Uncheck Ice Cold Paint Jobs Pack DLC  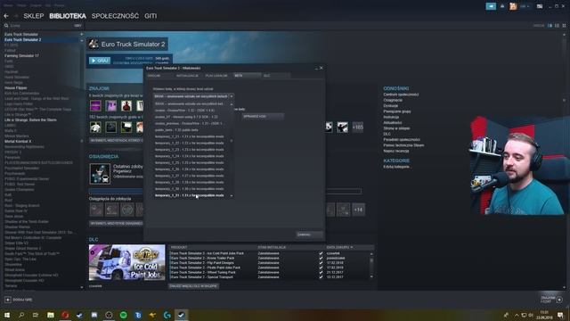[321, 253]
